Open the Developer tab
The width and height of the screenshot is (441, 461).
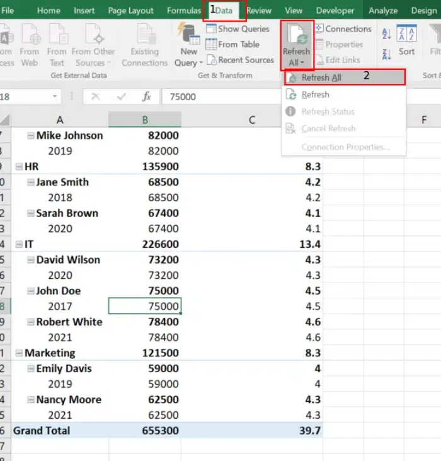point(335,11)
